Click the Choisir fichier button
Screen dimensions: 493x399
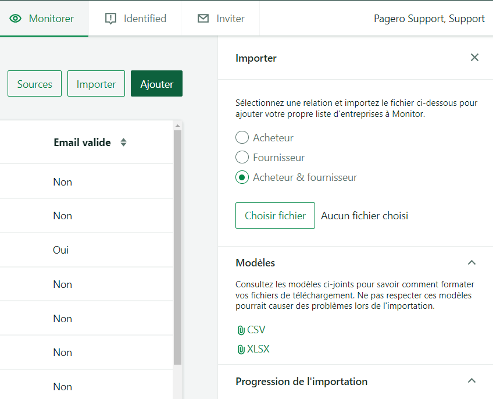pyautogui.click(x=275, y=216)
